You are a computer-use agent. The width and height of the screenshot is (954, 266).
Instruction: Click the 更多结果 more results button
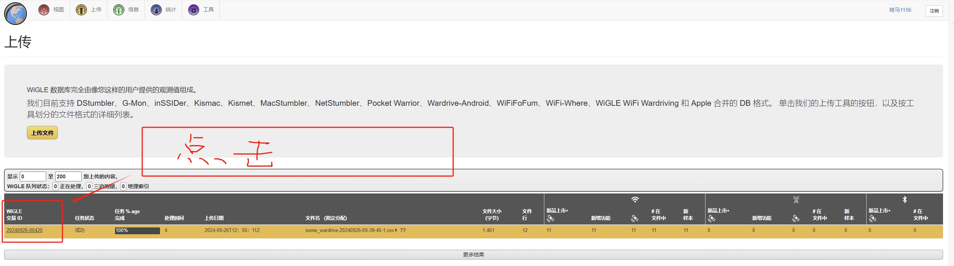coord(473,255)
